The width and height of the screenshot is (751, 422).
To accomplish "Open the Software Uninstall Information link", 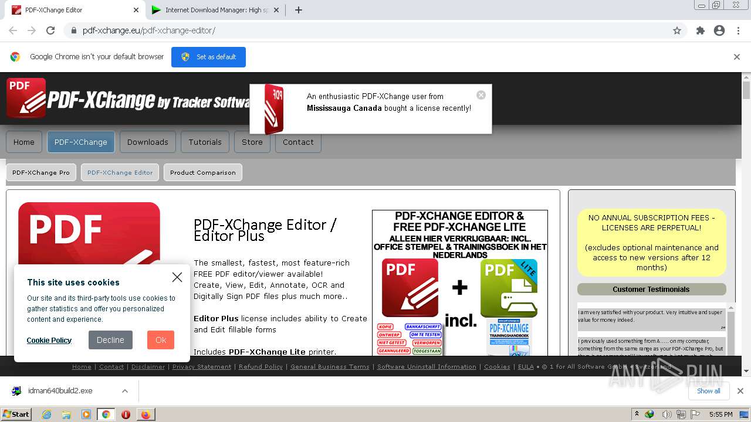I will [427, 367].
